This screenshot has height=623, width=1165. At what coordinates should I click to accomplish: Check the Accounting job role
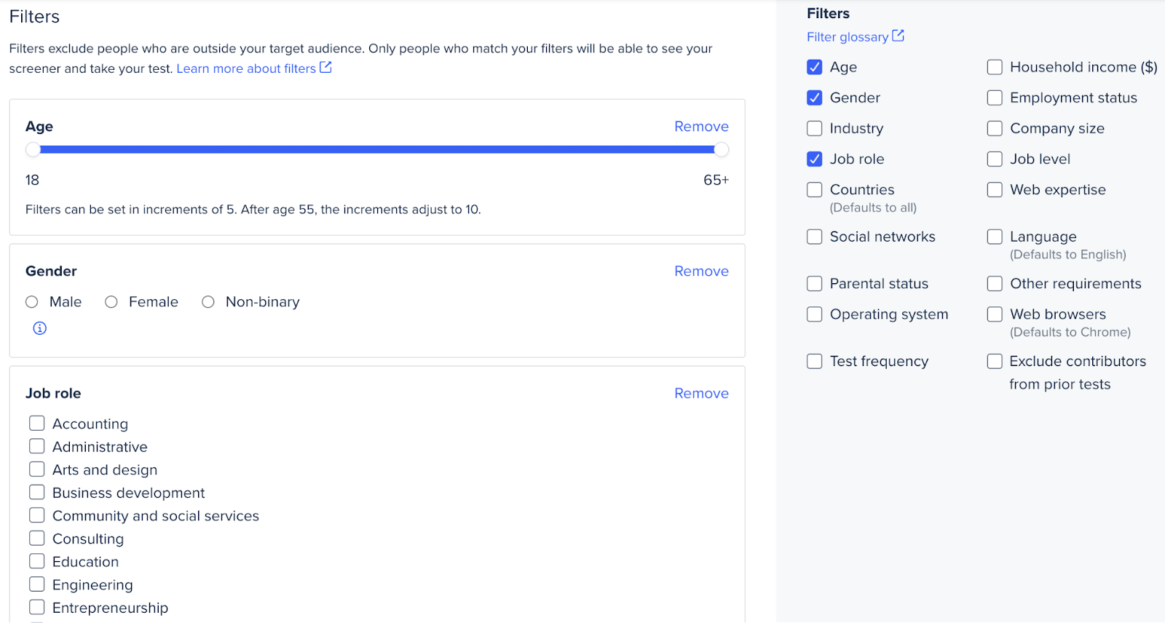37,424
